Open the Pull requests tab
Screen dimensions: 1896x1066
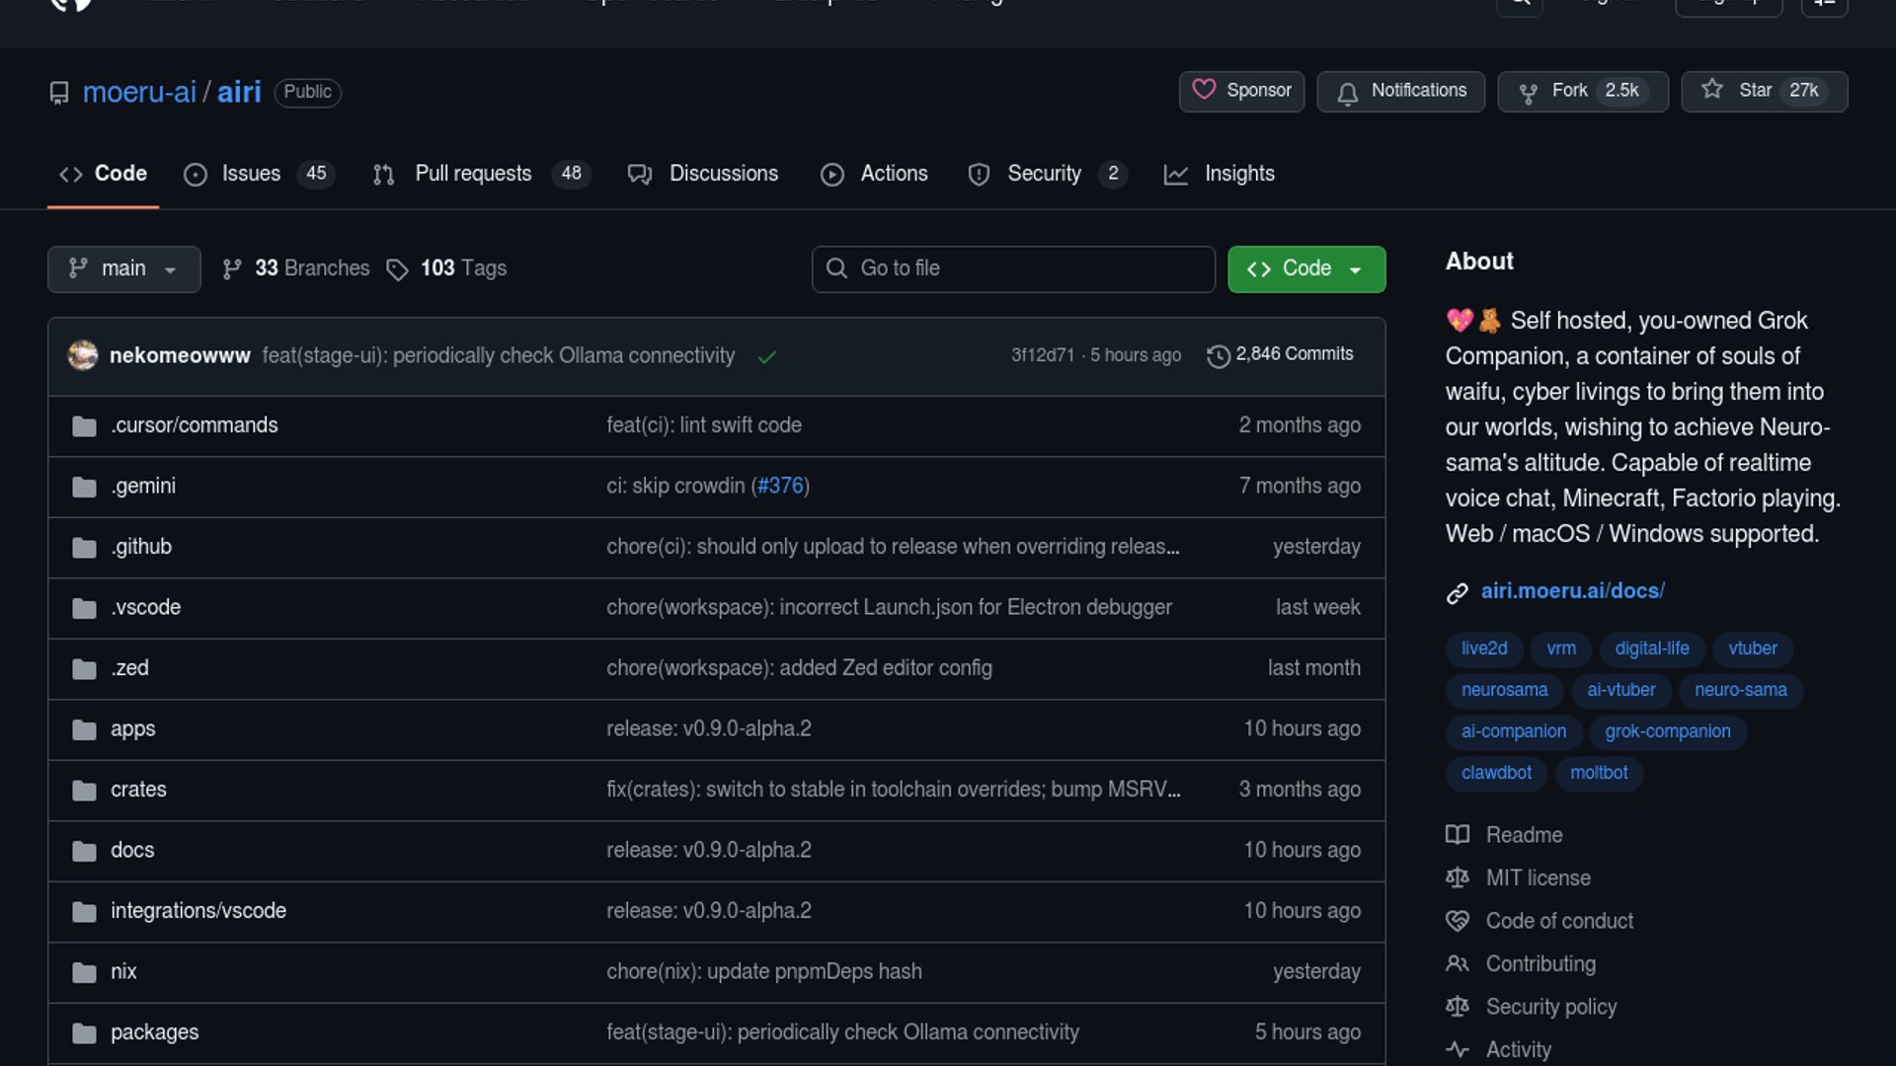tap(473, 174)
